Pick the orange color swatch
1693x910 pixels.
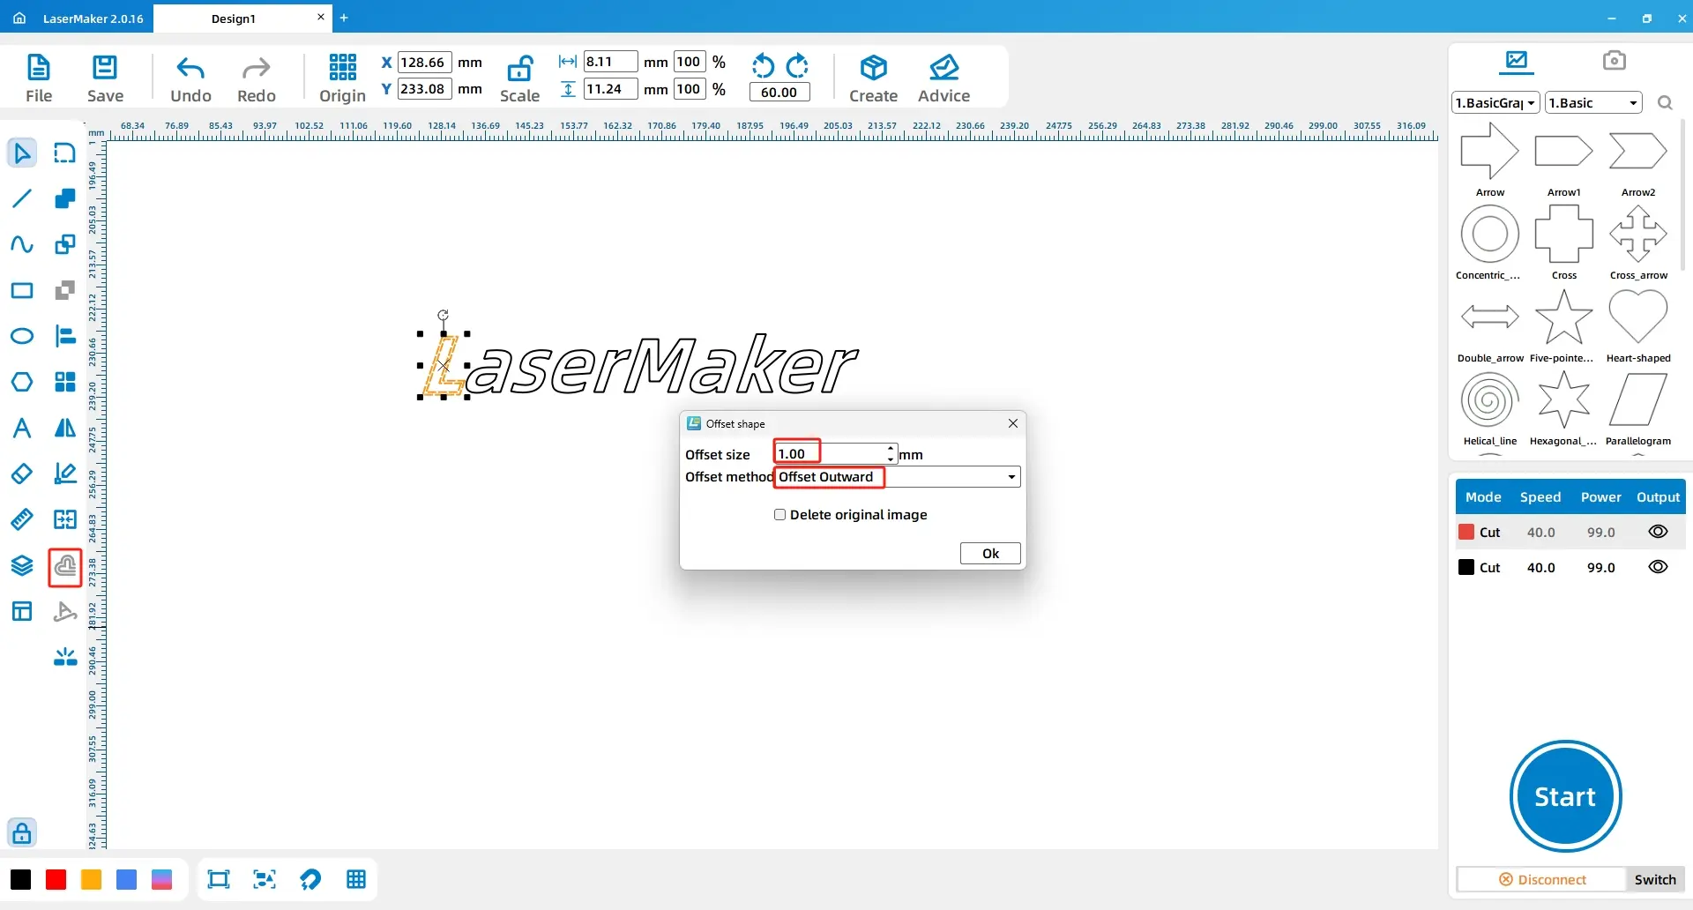pyautogui.click(x=92, y=879)
